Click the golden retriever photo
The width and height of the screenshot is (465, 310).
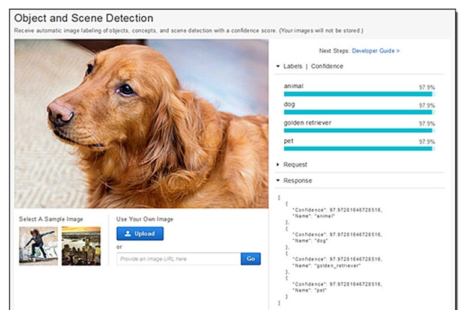click(x=141, y=123)
